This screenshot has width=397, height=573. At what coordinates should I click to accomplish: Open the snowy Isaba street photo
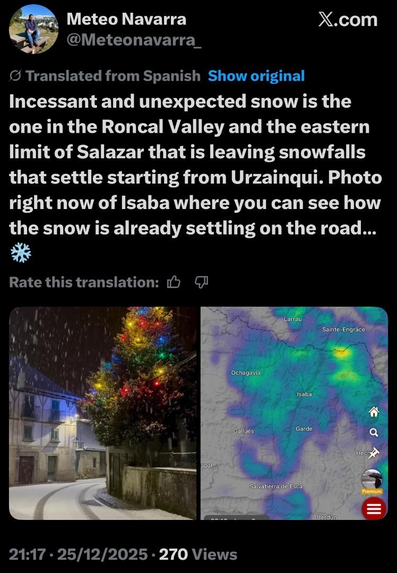[x=103, y=413]
